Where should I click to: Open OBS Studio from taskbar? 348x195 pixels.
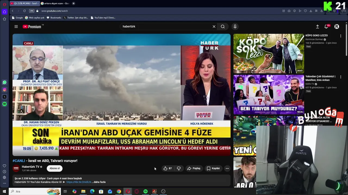tap(163, 191)
